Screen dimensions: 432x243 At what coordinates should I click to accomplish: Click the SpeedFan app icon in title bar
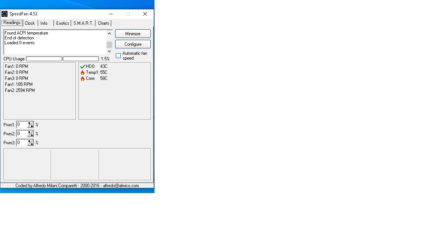pos(4,14)
